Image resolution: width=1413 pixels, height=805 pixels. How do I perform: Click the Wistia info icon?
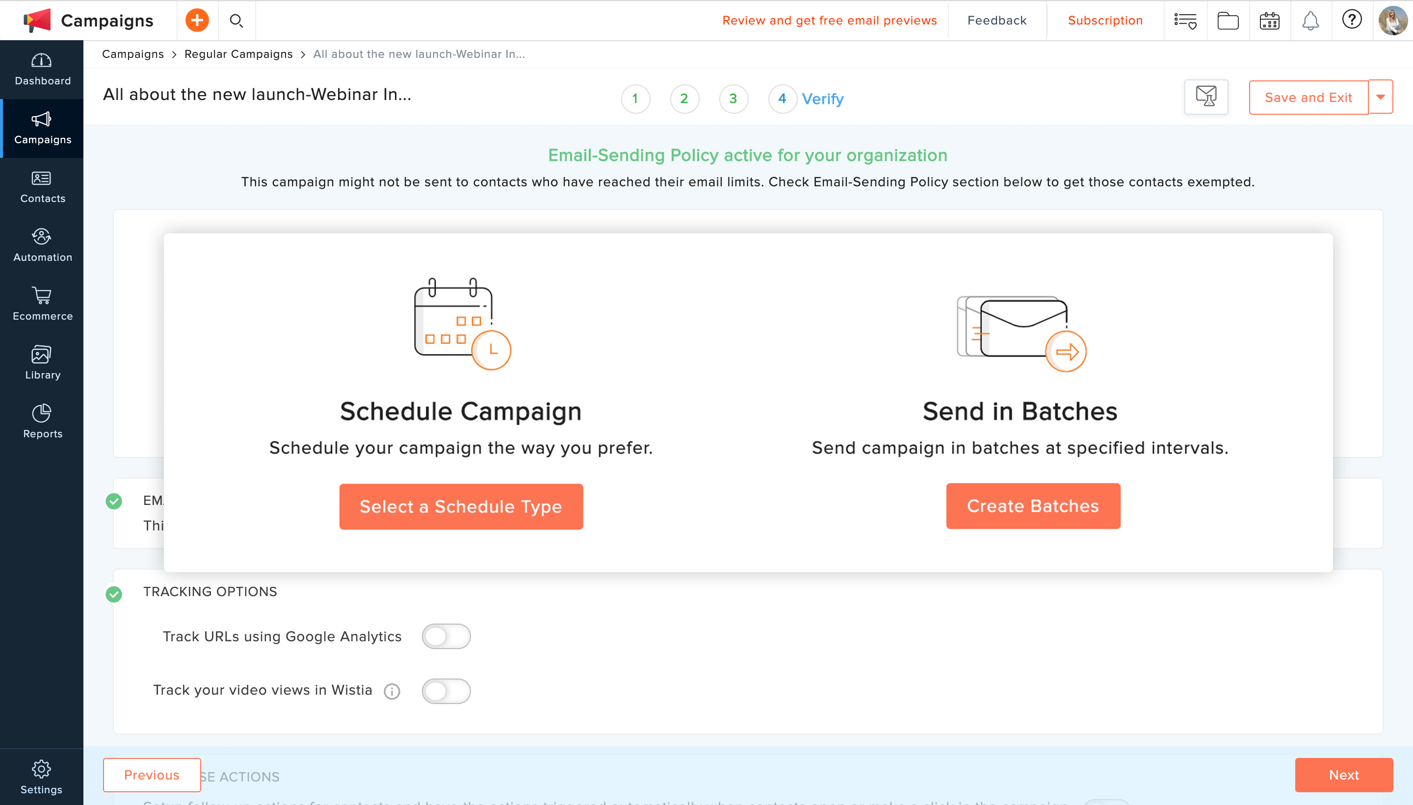coord(392,691)
